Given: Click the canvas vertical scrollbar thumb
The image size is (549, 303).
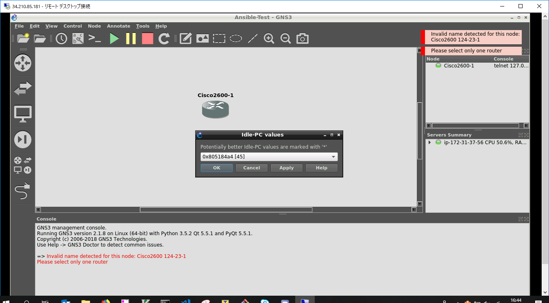Looking at the screenshot, I should [x=420, y=130].
